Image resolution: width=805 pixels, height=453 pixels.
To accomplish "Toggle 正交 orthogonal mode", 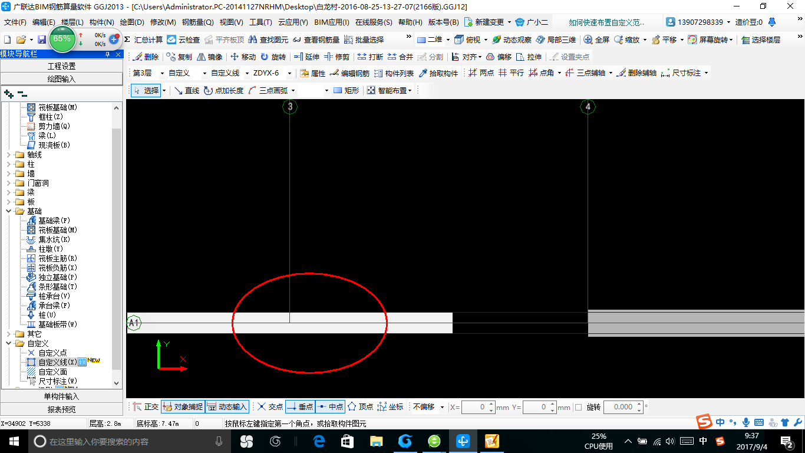I will tap(146, 407).
